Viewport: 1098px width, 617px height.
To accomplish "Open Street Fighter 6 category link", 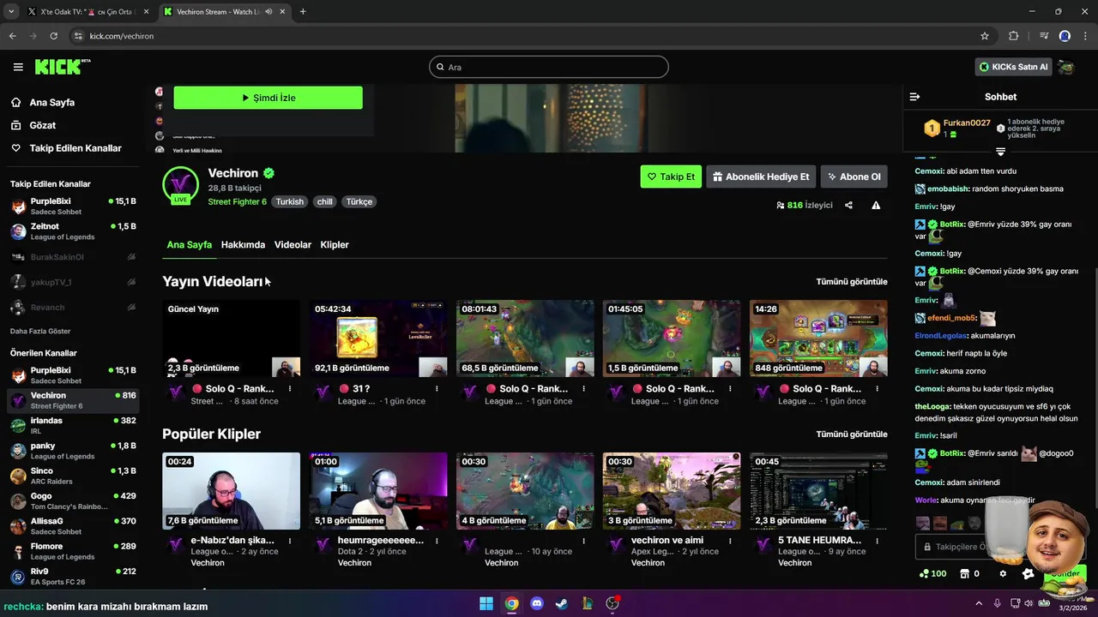I will pos(237,202).
